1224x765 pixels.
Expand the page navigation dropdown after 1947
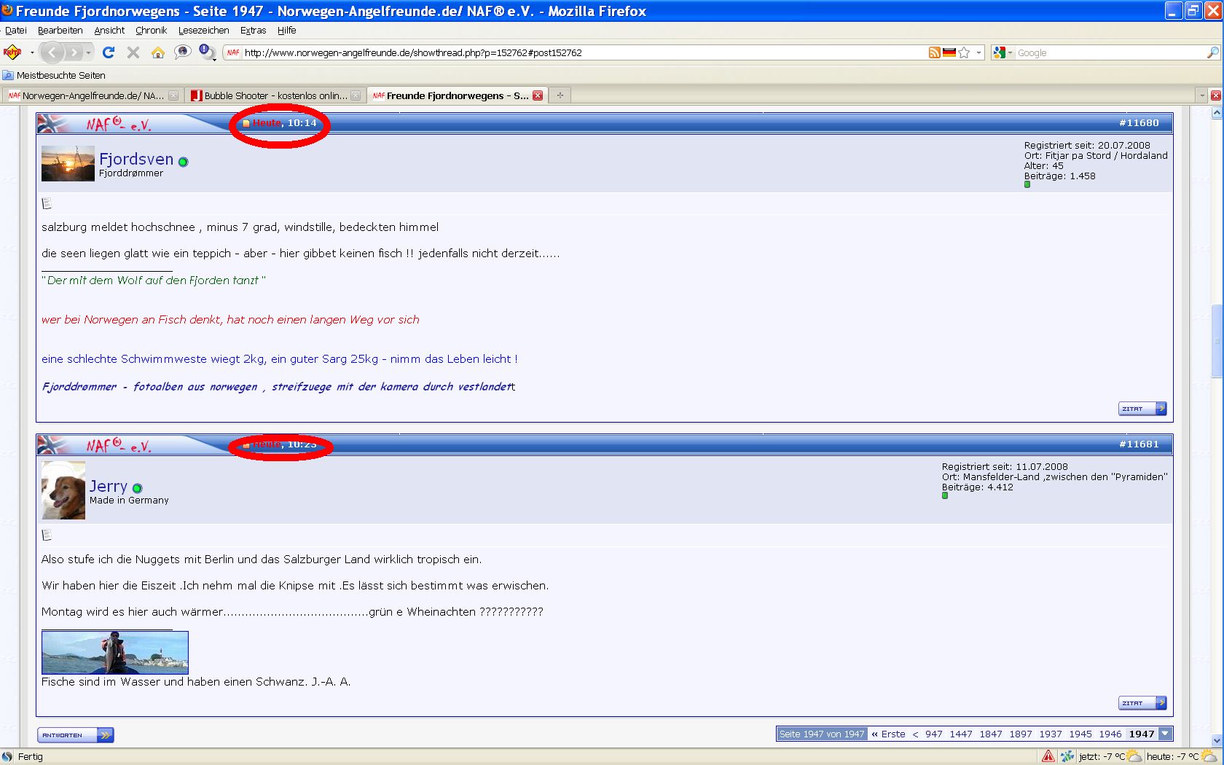click(1166, 734)
